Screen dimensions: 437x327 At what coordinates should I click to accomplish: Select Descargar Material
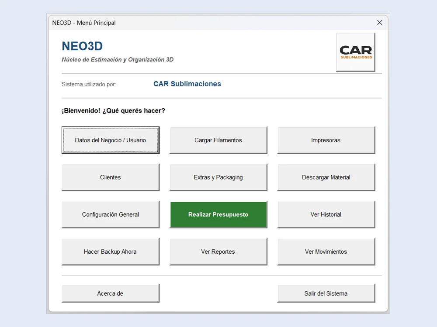point(326,177)
